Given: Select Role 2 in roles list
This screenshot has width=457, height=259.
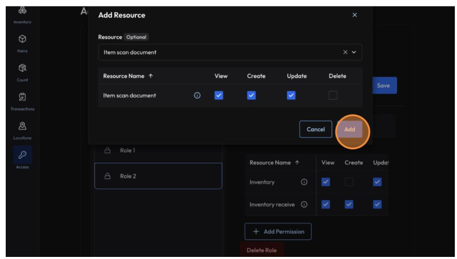Looking at the screenshot, I should point(158,176).
